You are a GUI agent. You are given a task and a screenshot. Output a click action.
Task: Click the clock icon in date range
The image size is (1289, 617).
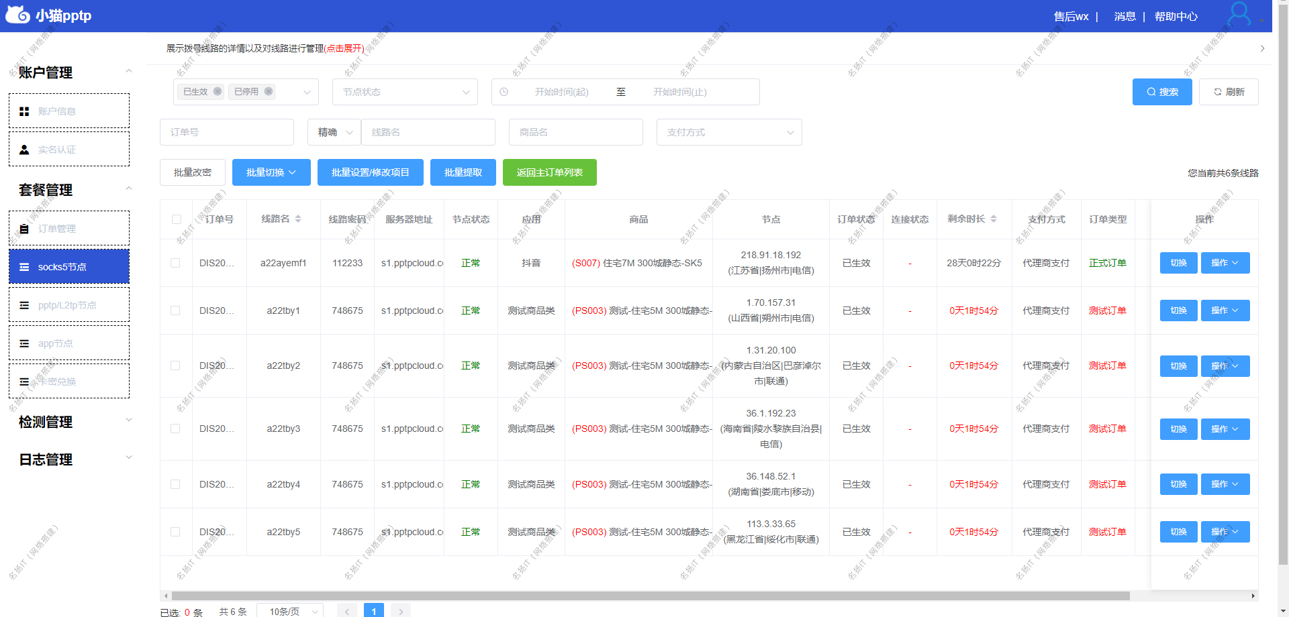(x=504, y=92)
